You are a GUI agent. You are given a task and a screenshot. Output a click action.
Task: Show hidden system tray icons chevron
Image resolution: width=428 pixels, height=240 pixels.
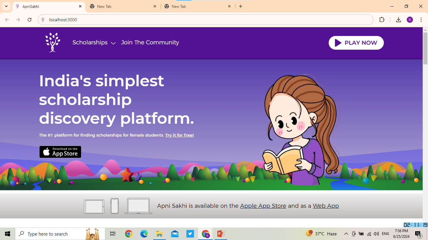click(346, 234)
